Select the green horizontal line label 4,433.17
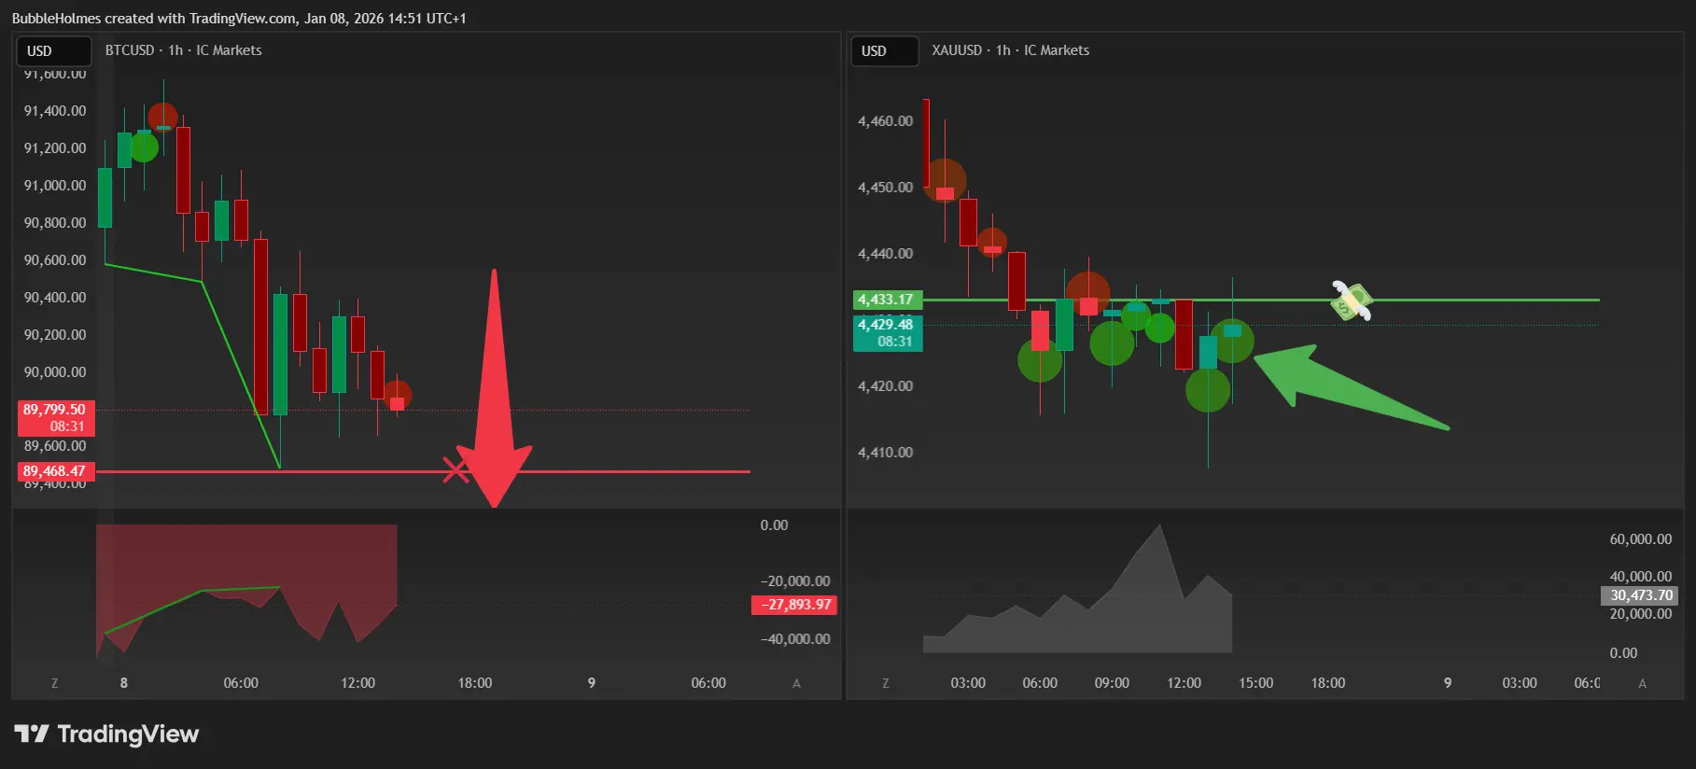This screenshot has height=769, width=1696. (x=887, y=300)
